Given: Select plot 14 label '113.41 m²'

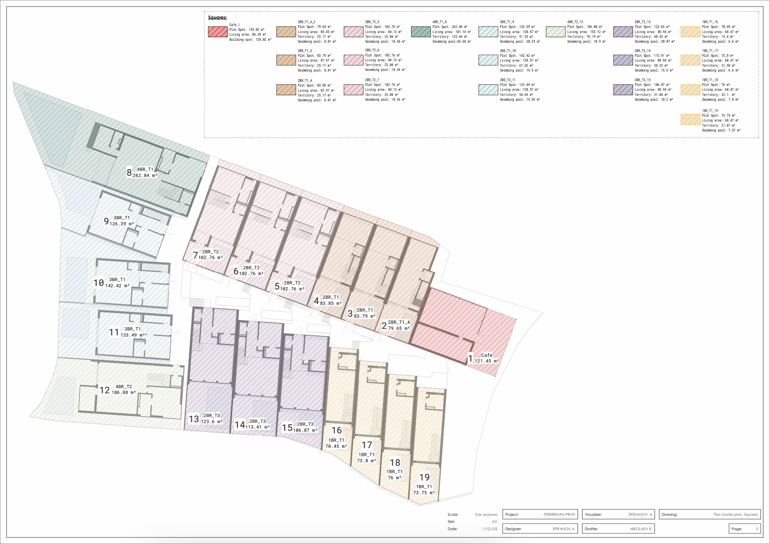Looking at the screenshot, I should point(257,427).
